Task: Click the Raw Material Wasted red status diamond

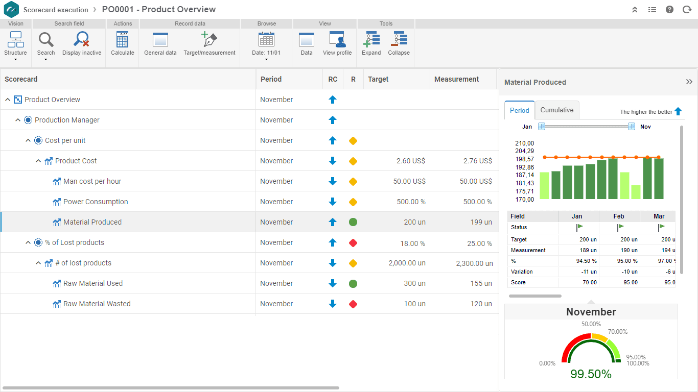Action: [353, 304]
